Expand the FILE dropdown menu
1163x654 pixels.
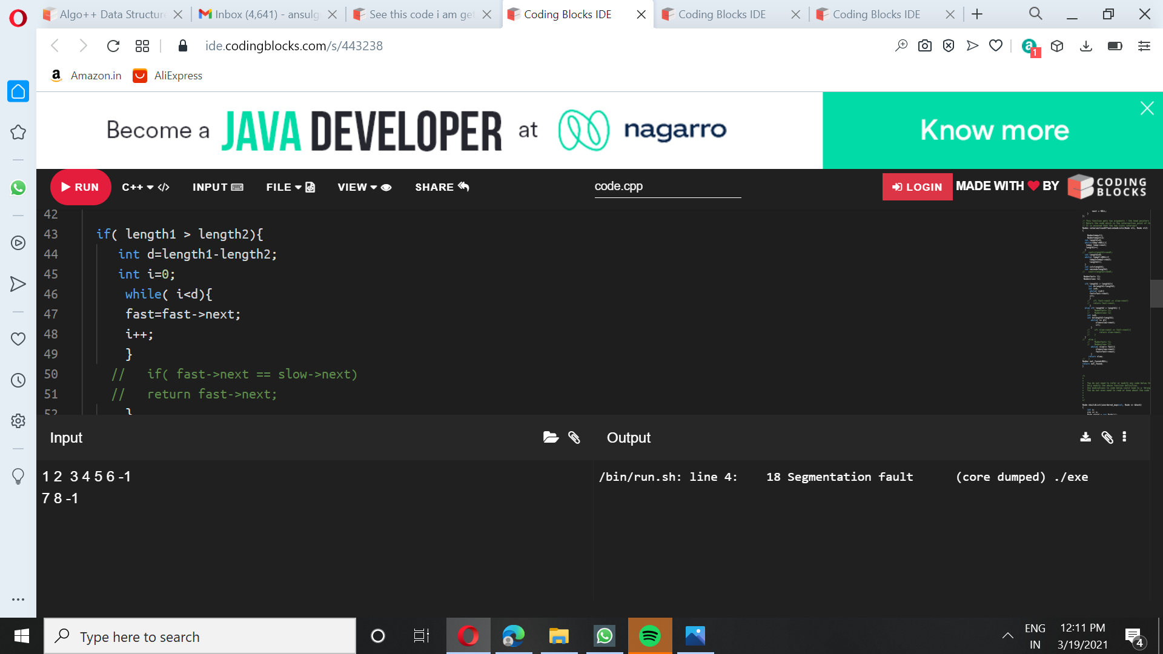[x=290, y=187]
